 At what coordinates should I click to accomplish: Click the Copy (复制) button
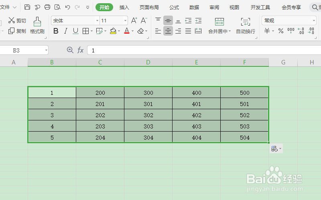pyautogui.click(x=17, y=31)
